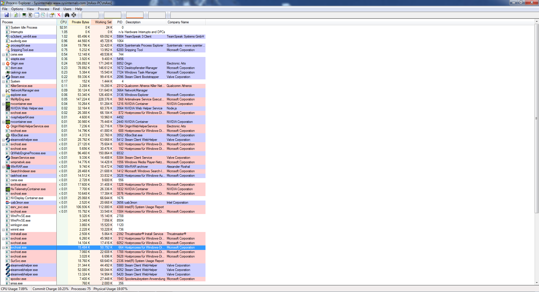
Task: Open the Users menu
Action: (67, 9)
